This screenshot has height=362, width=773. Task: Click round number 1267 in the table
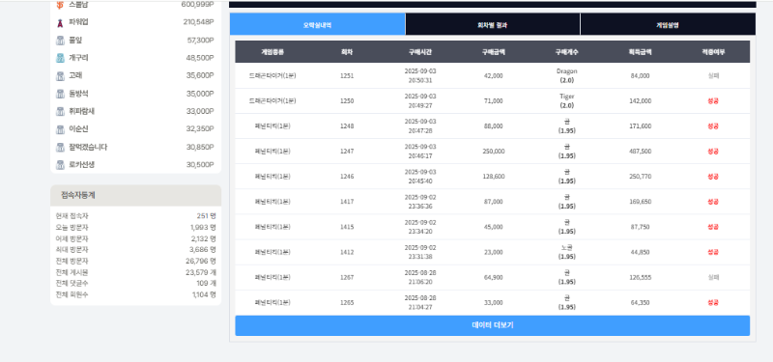(x=347, y=277)
